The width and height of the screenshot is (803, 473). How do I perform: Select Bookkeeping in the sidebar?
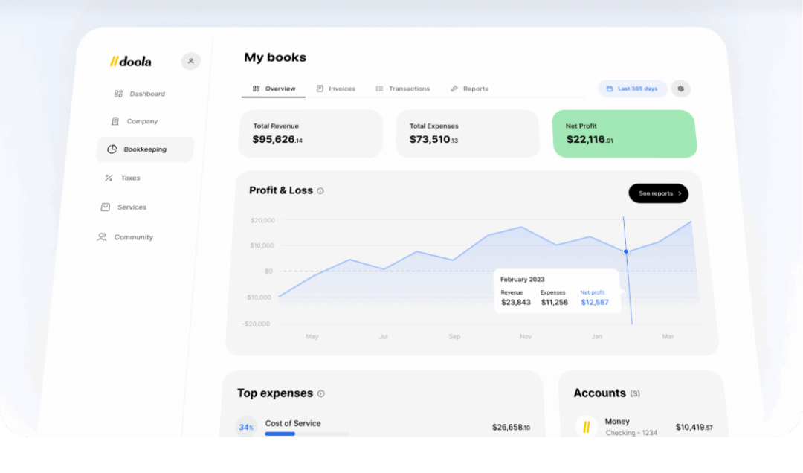[145, 149]
